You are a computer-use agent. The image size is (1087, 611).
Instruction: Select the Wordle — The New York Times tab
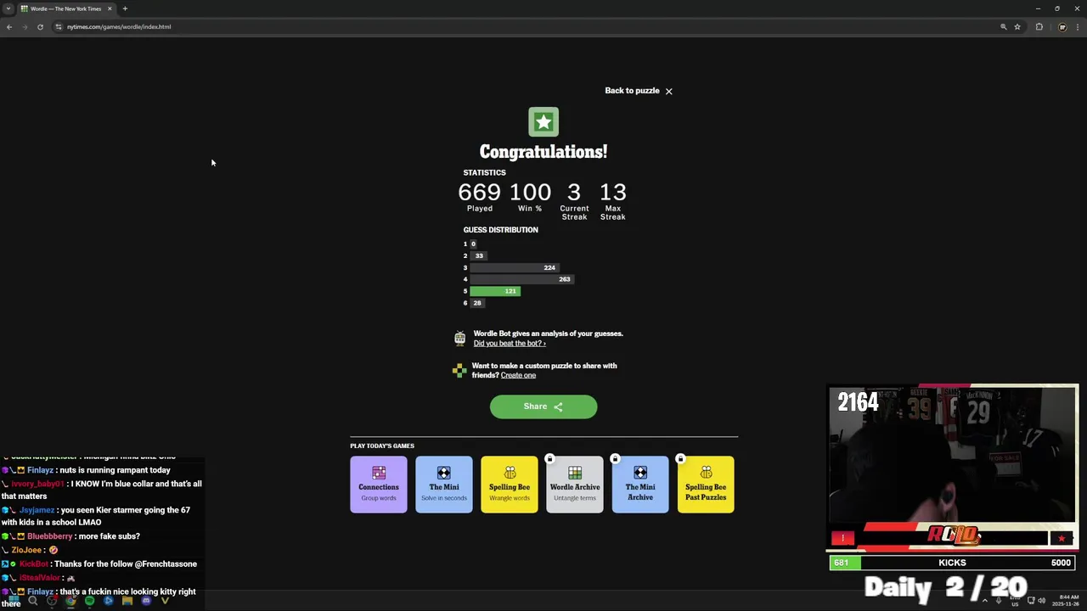tap(66, 8)
